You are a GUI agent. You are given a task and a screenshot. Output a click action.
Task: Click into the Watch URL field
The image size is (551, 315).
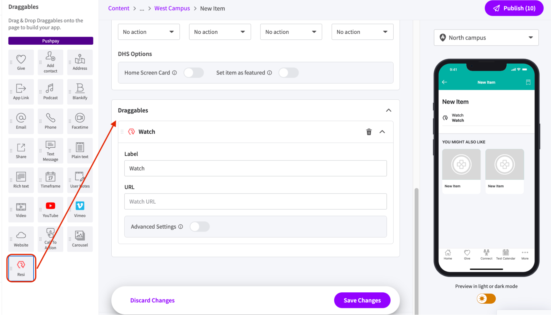click(x=255, y=202)
